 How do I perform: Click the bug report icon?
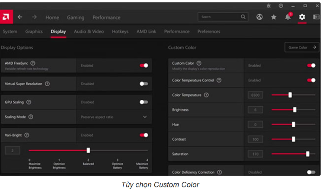269,6
